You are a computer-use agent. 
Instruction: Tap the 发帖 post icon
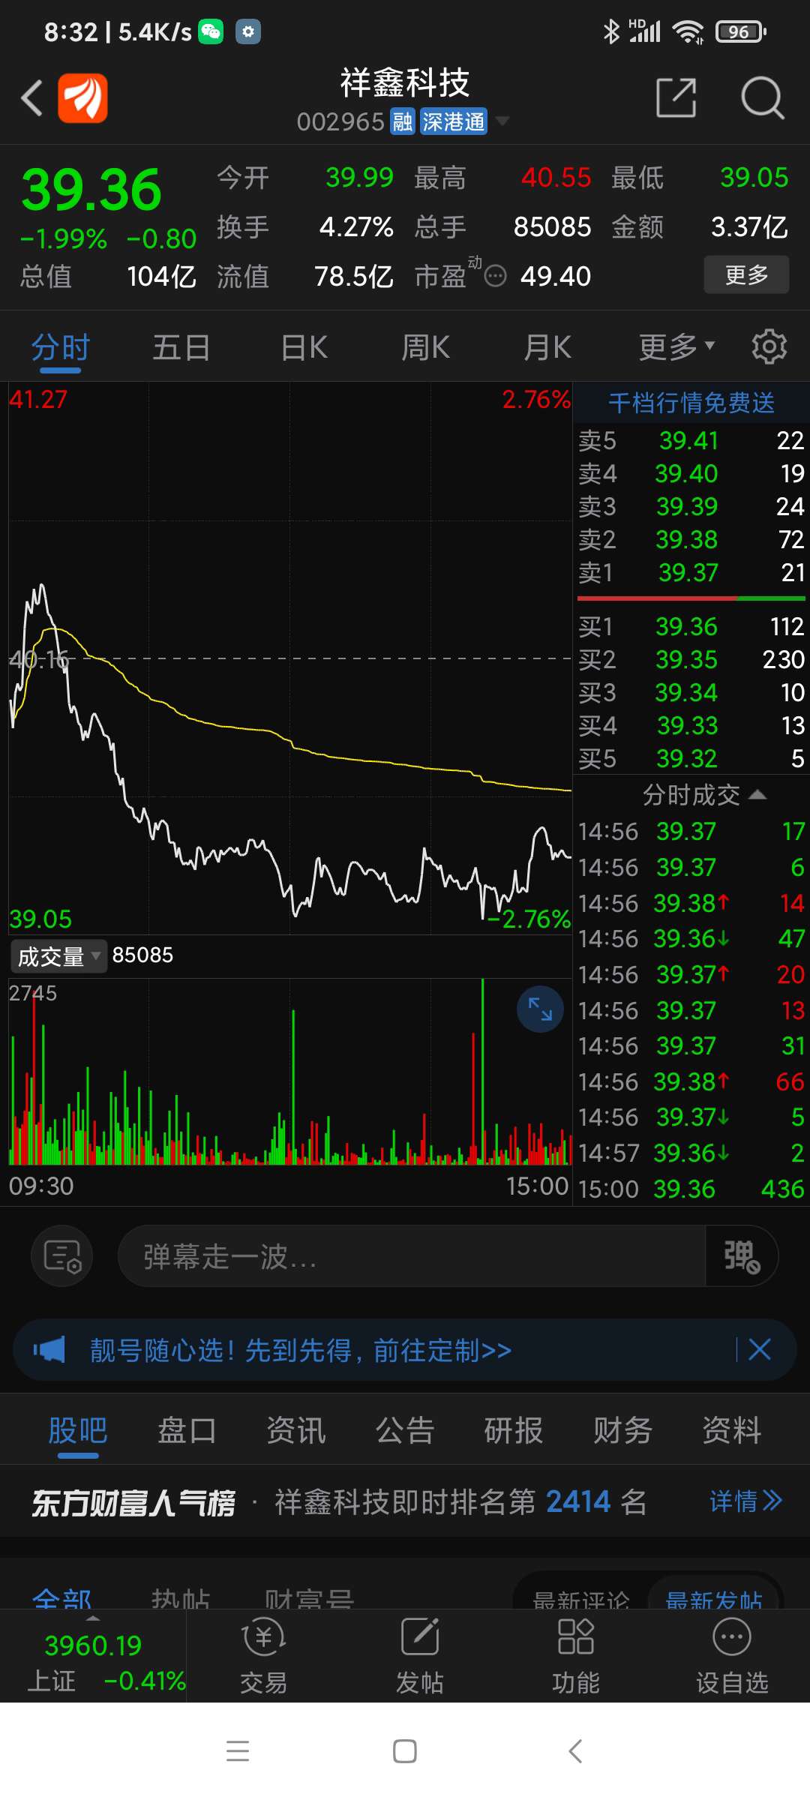[419, 1657]
